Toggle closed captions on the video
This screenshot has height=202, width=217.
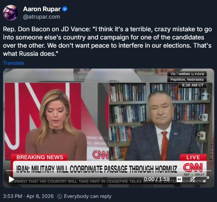179,179
